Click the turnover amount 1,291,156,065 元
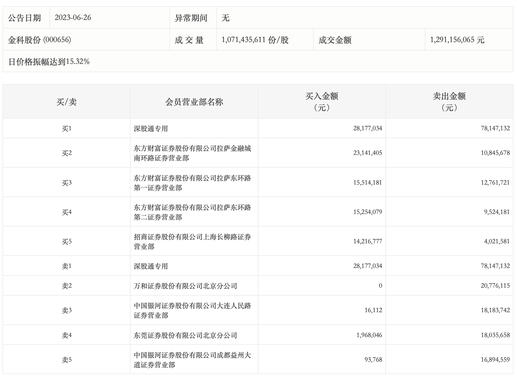Screen dimensions: 517x379 [457, 40]
